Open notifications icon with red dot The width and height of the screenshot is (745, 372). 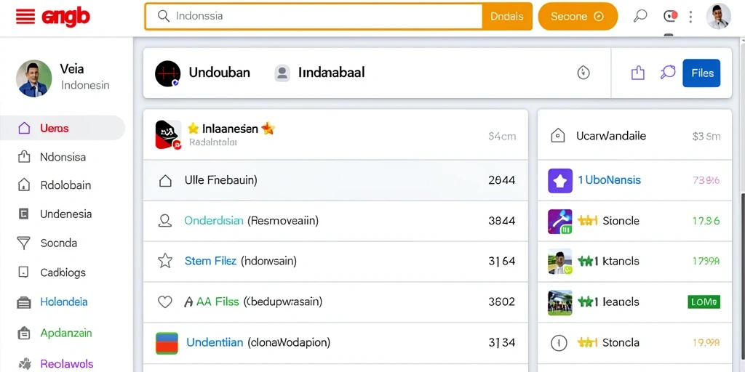click(x=669, y=16)
